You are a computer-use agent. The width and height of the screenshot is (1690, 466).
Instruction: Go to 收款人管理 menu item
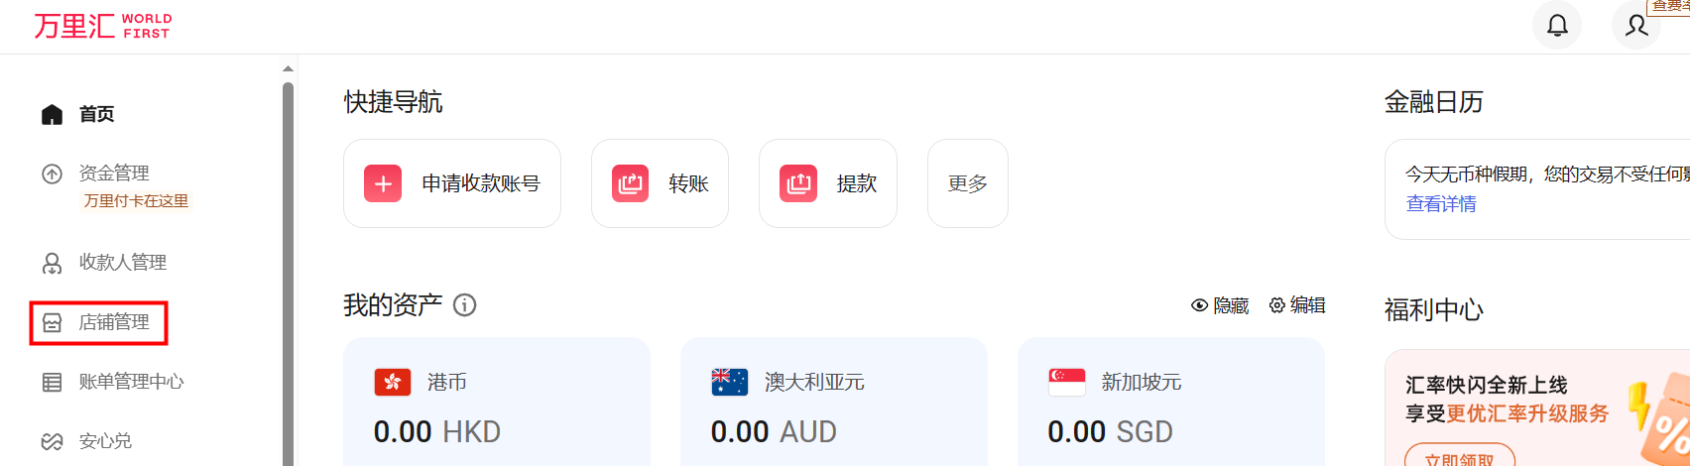coord(122,263)
